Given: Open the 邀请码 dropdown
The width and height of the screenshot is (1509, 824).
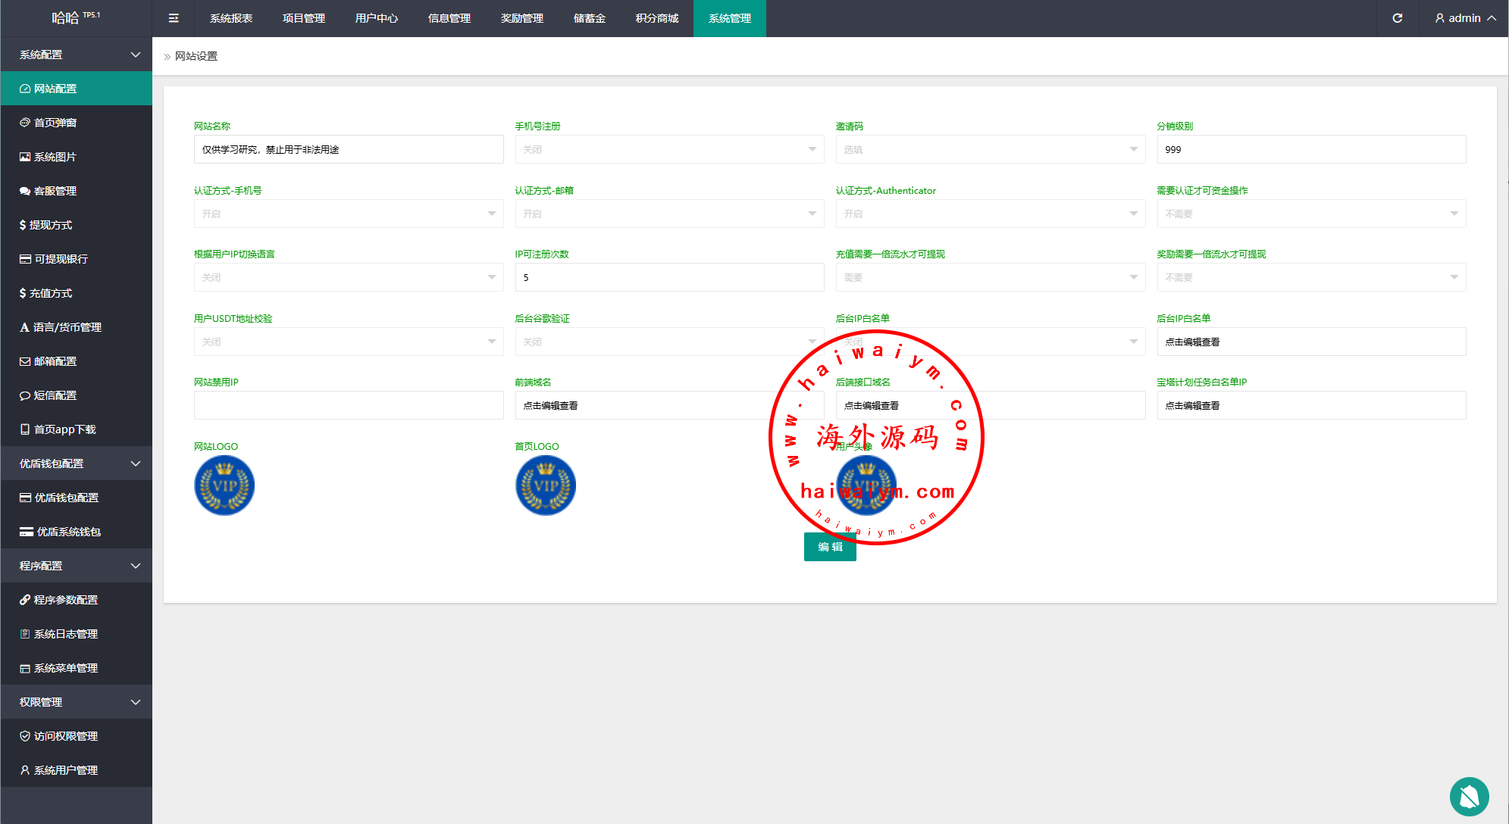Looking at the screenshot, I should click(990, 149).
